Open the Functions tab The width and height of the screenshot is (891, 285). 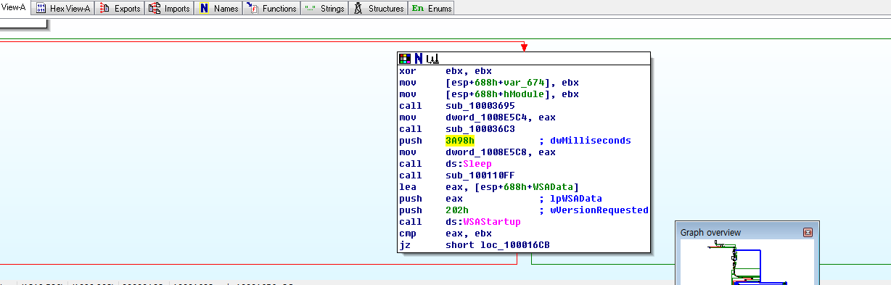(271, 9)
